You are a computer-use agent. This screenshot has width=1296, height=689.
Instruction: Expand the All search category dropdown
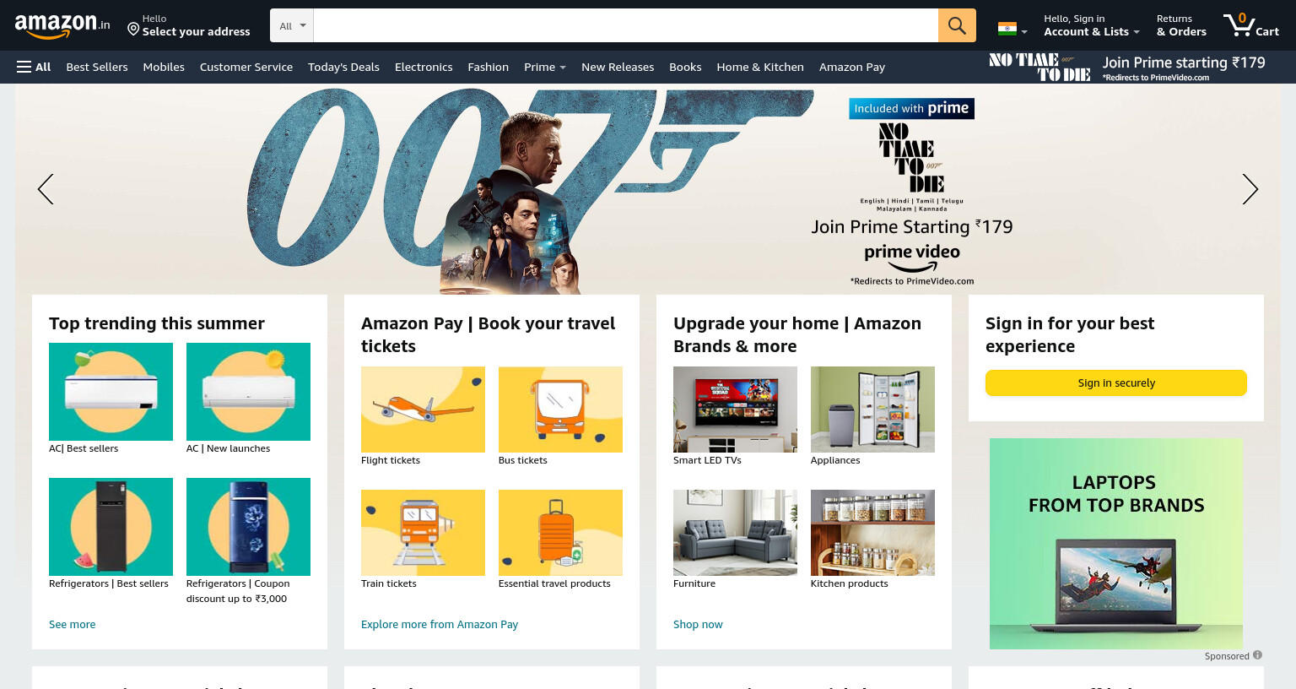pos(292,25)
